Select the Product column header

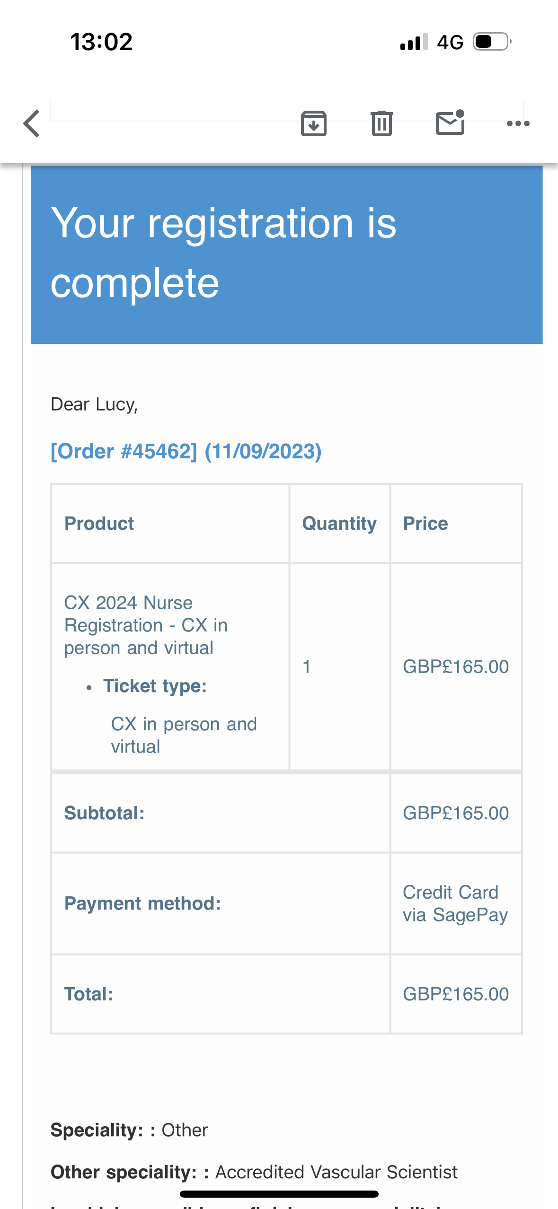tap(99, 523)
